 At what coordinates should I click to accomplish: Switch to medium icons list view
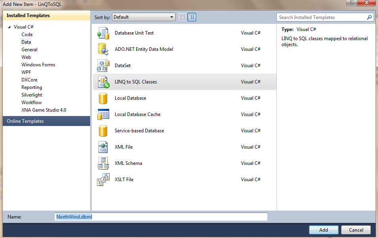(x=192, y=17)
